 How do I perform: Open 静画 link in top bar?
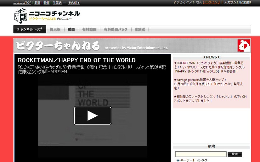[47, 3]
